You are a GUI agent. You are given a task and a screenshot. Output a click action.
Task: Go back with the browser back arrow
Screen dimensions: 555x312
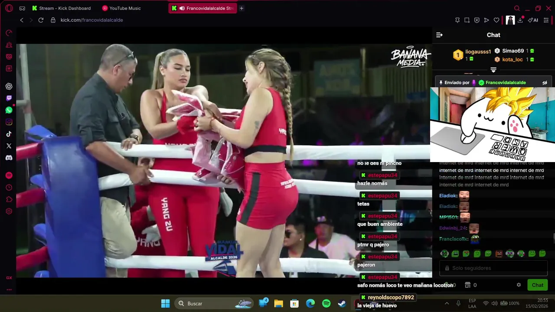click(22, 20)
